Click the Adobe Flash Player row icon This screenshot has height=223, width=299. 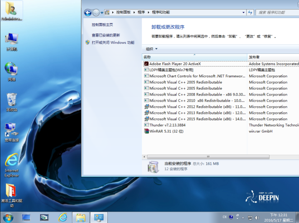point(146,64)
